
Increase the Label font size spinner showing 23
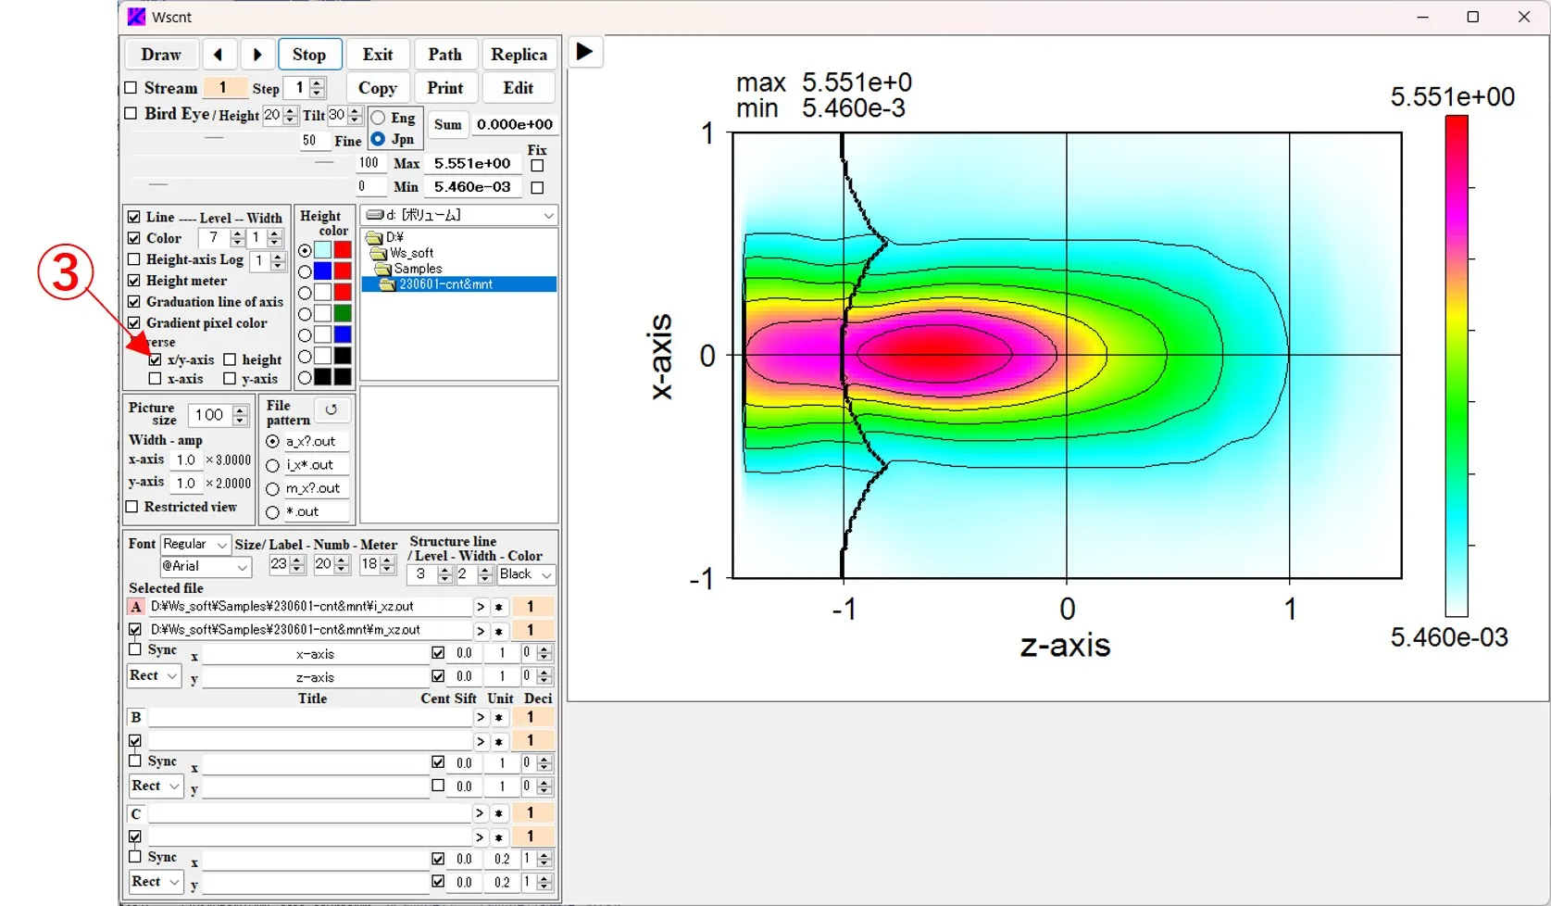(x=297, y=560)
